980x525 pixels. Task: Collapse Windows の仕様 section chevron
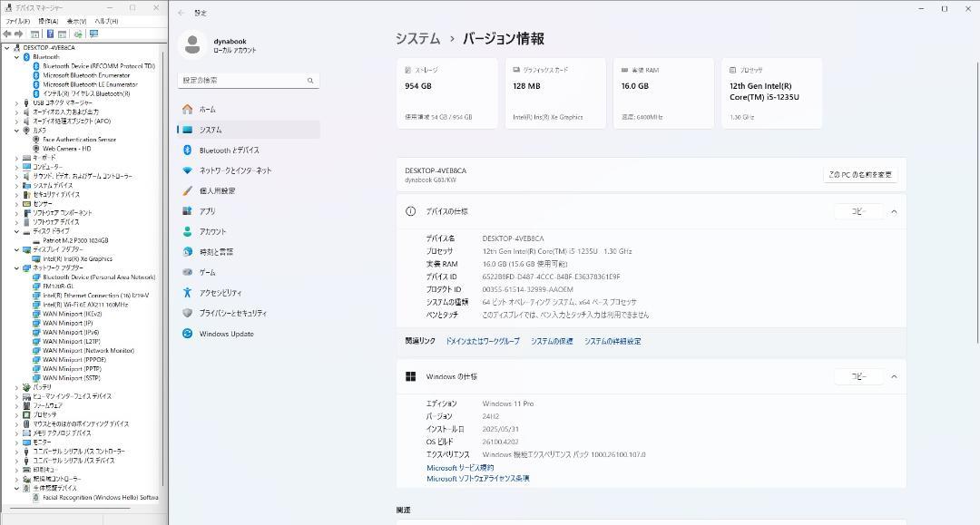pyautogui.click(x=894, y=376)
